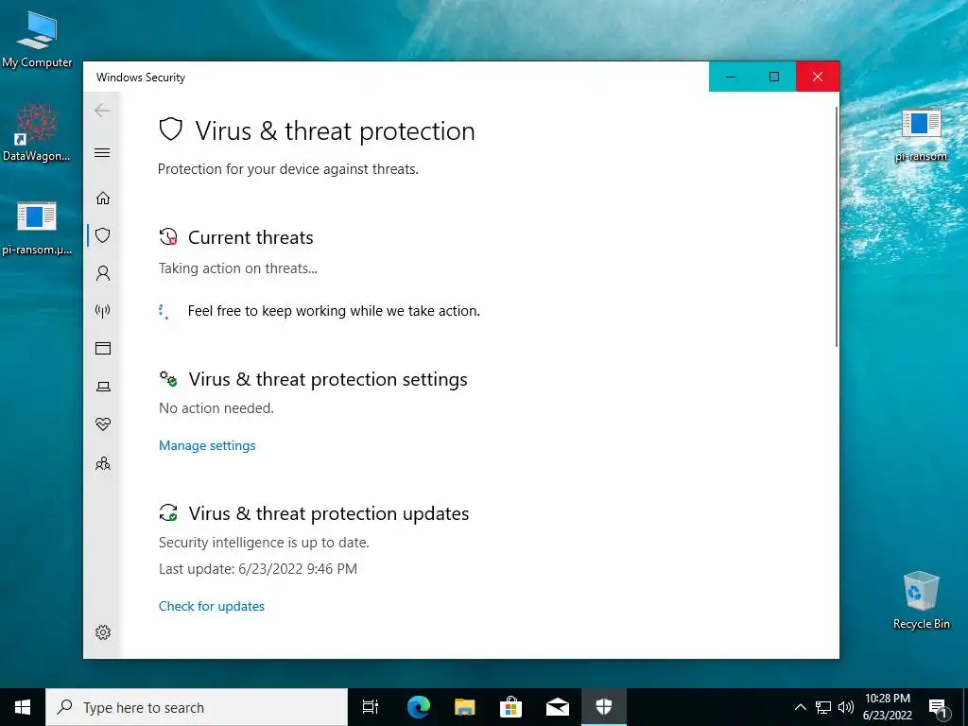Open the Windows Start menu

[x=23, y=707]
